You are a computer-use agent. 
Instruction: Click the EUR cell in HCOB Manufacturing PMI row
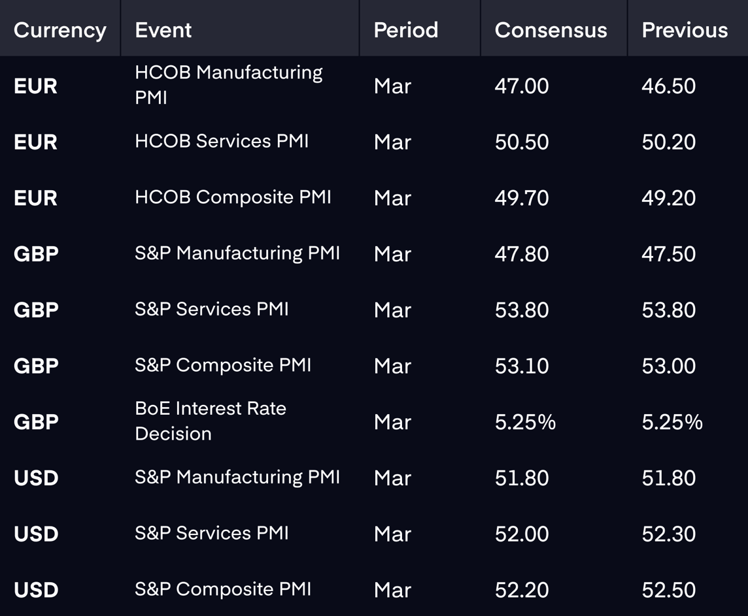coord(36,86)
